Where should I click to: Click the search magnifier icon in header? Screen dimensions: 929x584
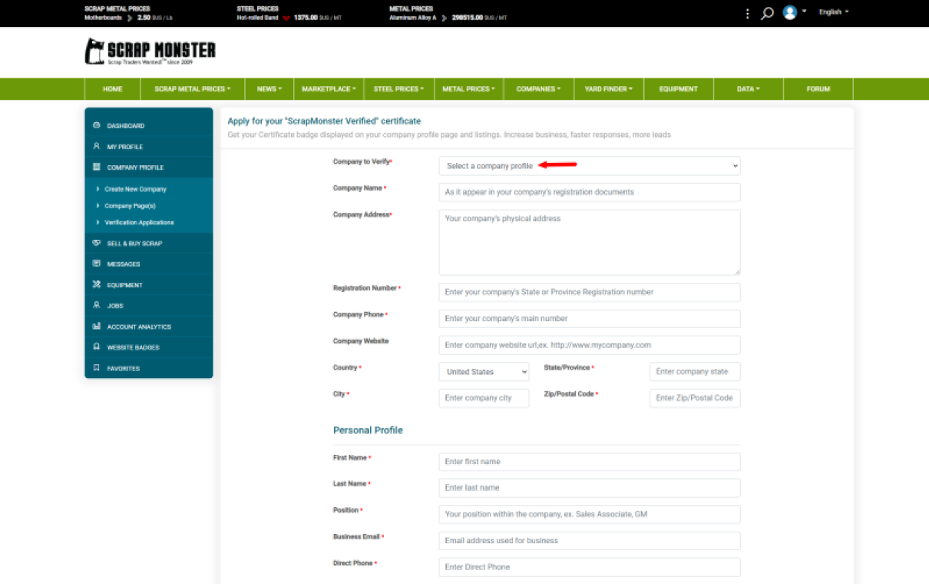[x=766, y=13]
